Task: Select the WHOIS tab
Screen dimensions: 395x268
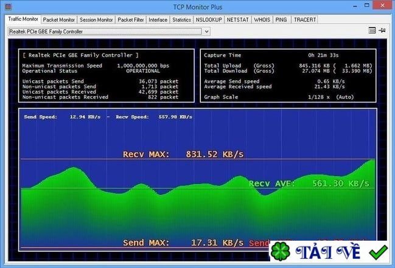Action: tap(262, 19)
